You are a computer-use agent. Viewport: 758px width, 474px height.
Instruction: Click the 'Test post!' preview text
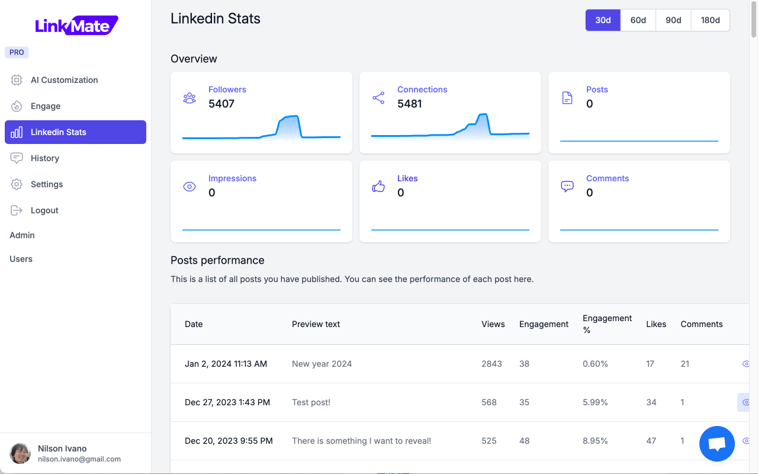[311, 402]
